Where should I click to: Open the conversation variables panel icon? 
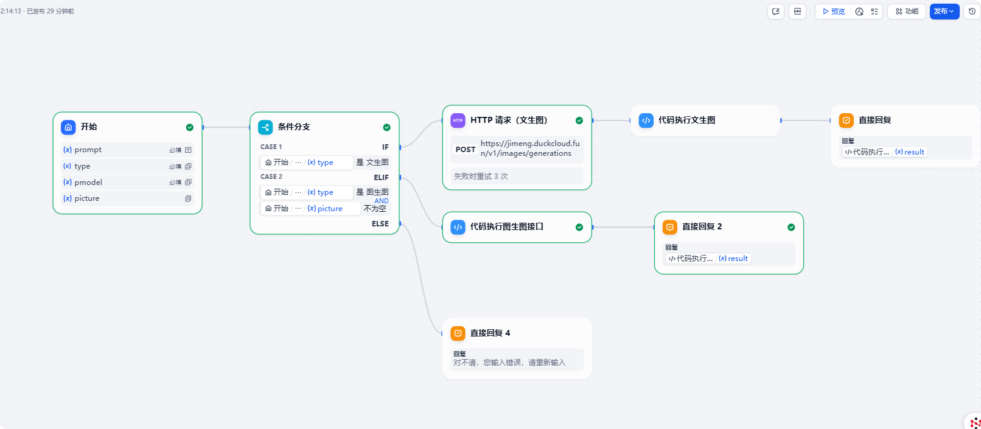tap(776, 12)
